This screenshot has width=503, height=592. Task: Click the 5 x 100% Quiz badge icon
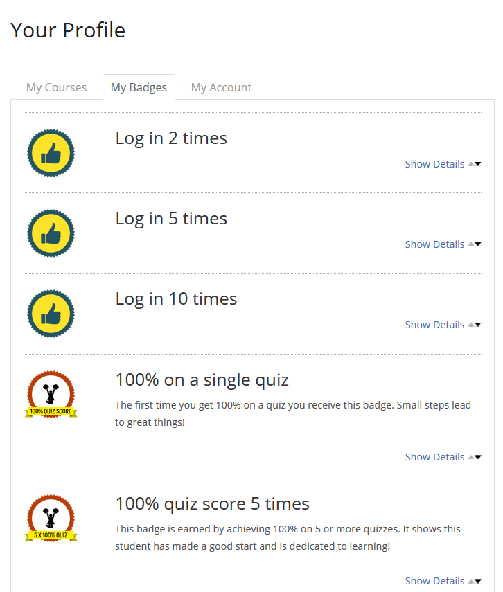pyautogui.click(x=51, y=519)
